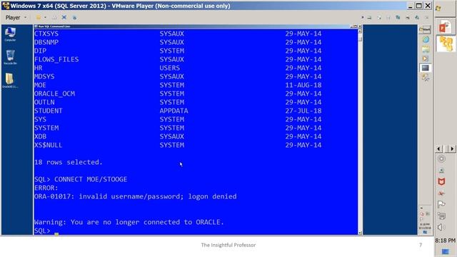Image resolution: width=457 pixels, height=257 pixels.
Task: Click the send Ctrl+Alt+Del toolbar icon
Action: pyautogui.click(x=54, y=17)
